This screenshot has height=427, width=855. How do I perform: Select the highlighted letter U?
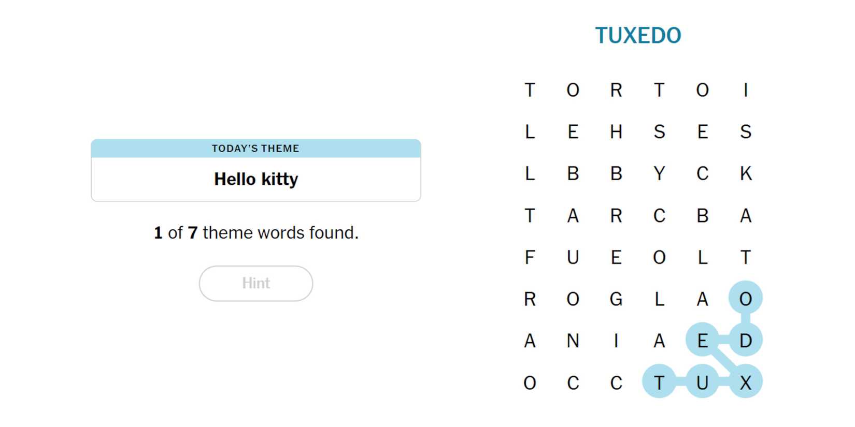click(702, 383)
